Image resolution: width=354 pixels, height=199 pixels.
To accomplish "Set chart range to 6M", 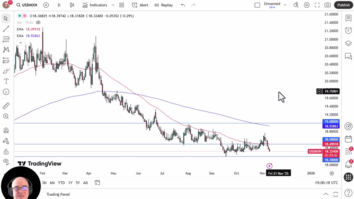I will point(52,183).
